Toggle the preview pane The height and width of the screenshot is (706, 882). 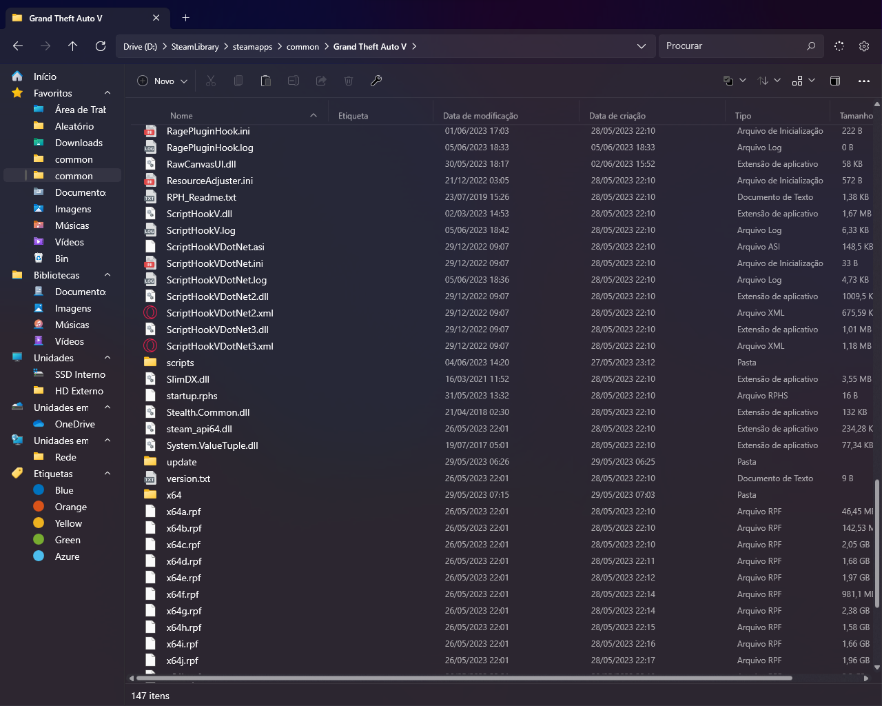[835, 81]
